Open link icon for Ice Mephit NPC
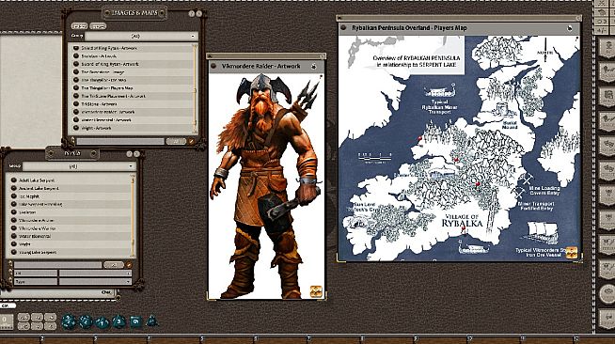615x344 pixels. pos(14,196)
